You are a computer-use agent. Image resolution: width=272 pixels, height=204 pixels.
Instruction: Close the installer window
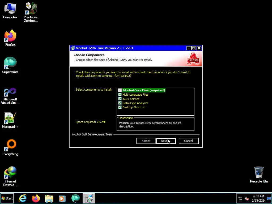coord(199,48)
